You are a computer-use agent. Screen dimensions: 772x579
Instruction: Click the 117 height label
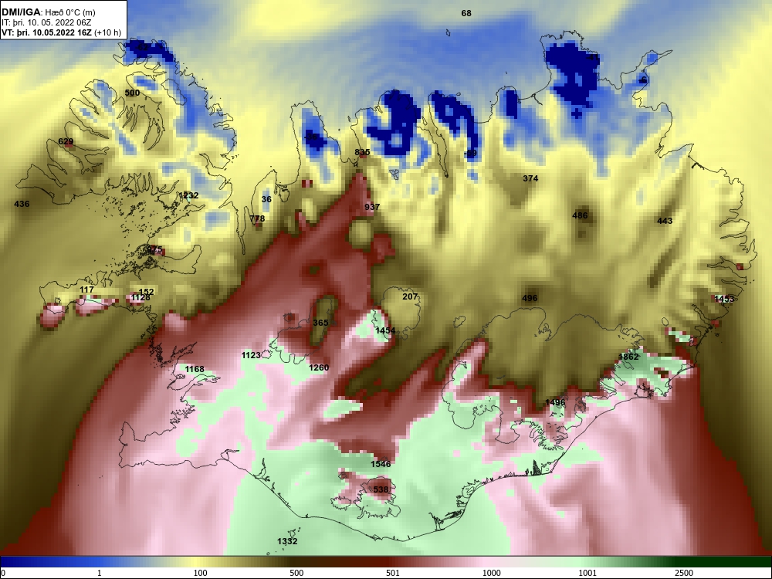[x=86, y=290]
